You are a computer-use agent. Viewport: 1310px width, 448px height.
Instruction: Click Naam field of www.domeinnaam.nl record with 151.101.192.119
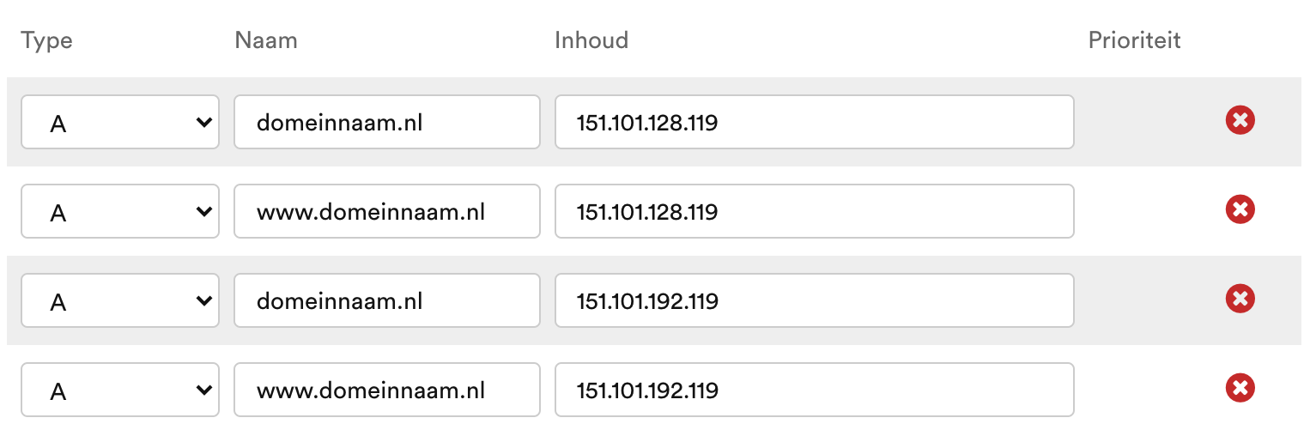[x=386, y=390]
